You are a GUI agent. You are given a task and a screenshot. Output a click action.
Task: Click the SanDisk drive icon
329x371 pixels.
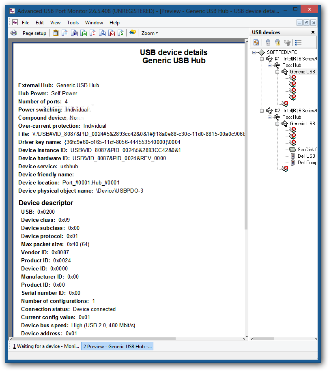tap(292, 150)
